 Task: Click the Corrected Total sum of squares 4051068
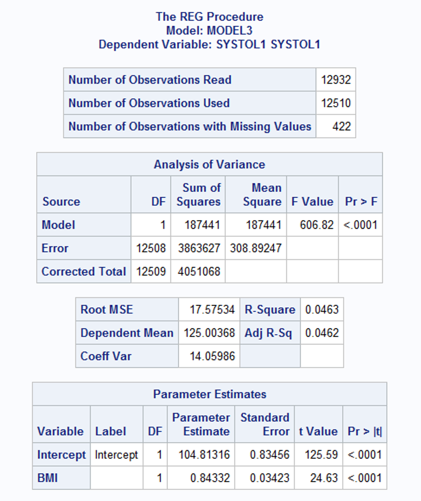click(198, 272)
